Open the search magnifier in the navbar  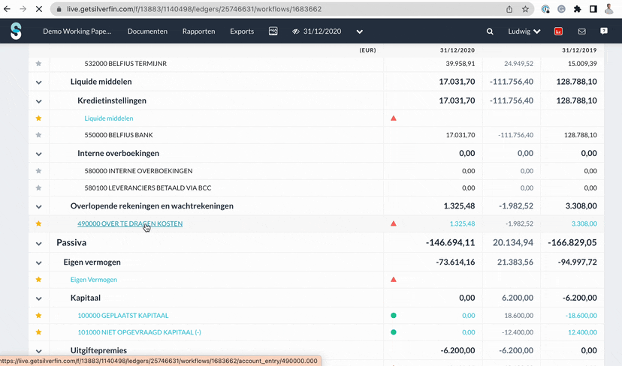tap(490, 31)
